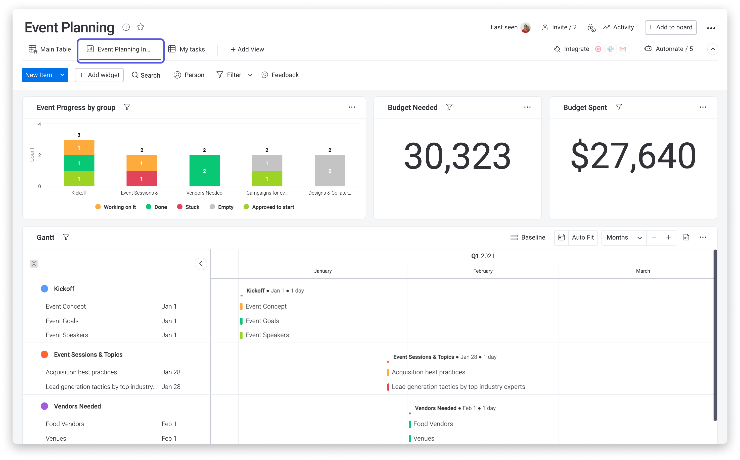This screenshot has width=740, height=460.
Task: Click the pink integration icon beside Integrate
Action: [598, 49]
